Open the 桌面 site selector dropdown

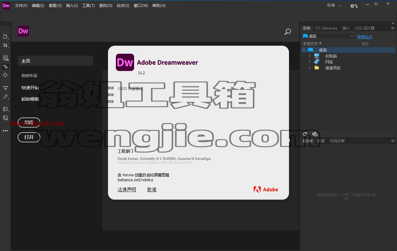[x=328, y=36]
